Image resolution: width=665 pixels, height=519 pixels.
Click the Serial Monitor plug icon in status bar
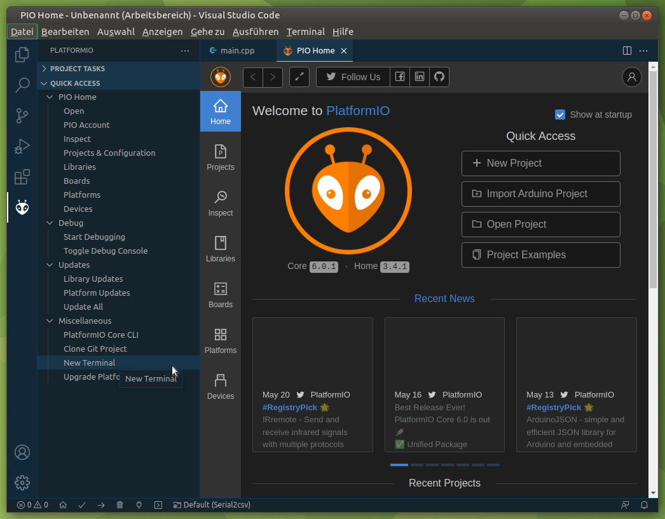tap(139, 505)
